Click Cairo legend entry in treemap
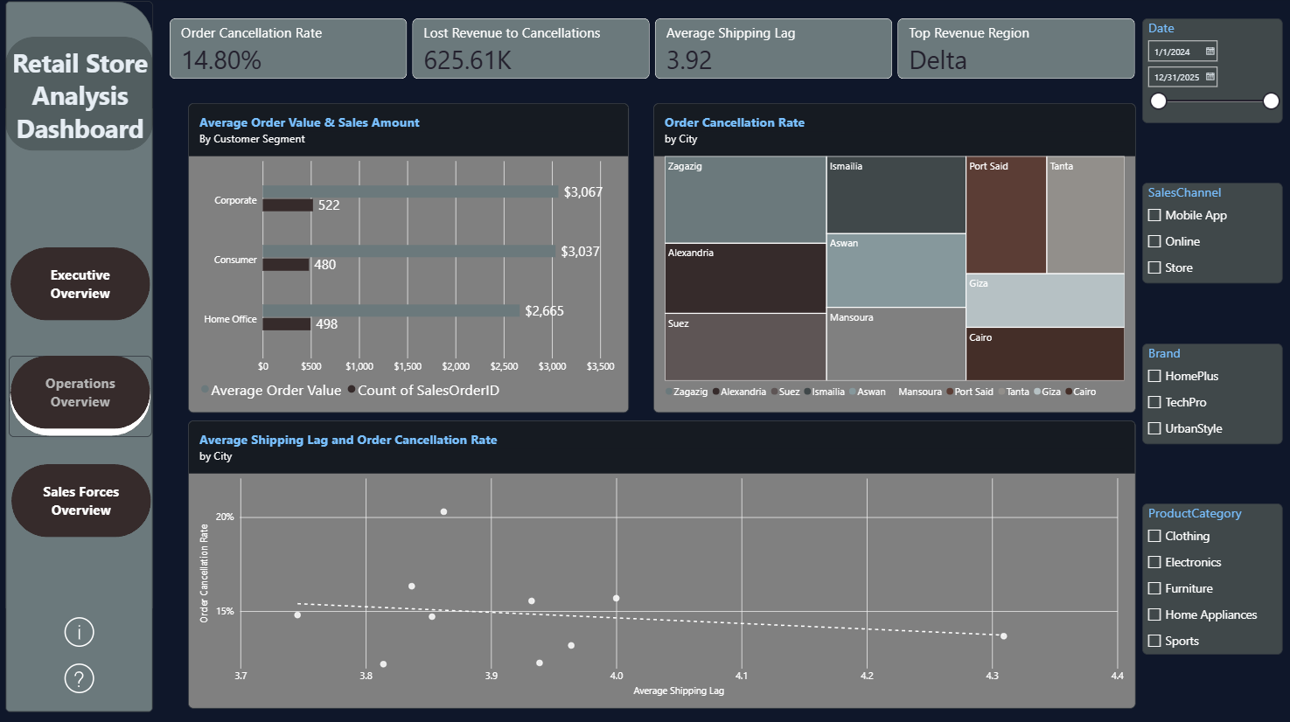 click(1081, 392)
